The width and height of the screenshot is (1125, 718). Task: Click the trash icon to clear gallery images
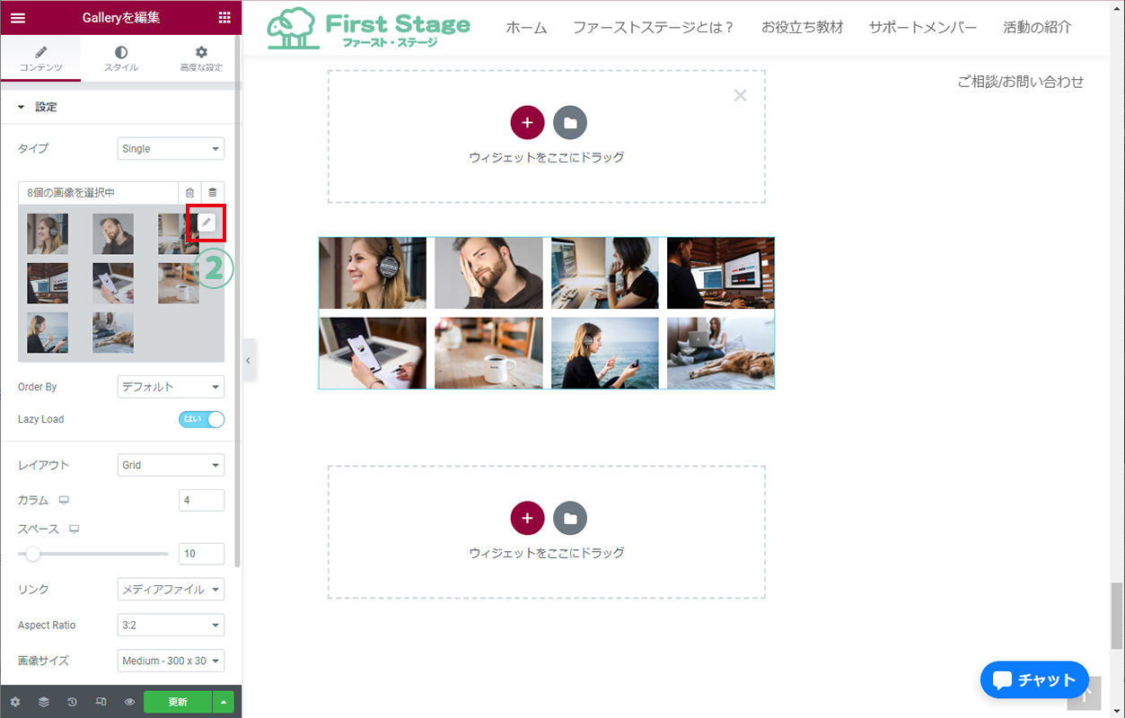[189, 192]
